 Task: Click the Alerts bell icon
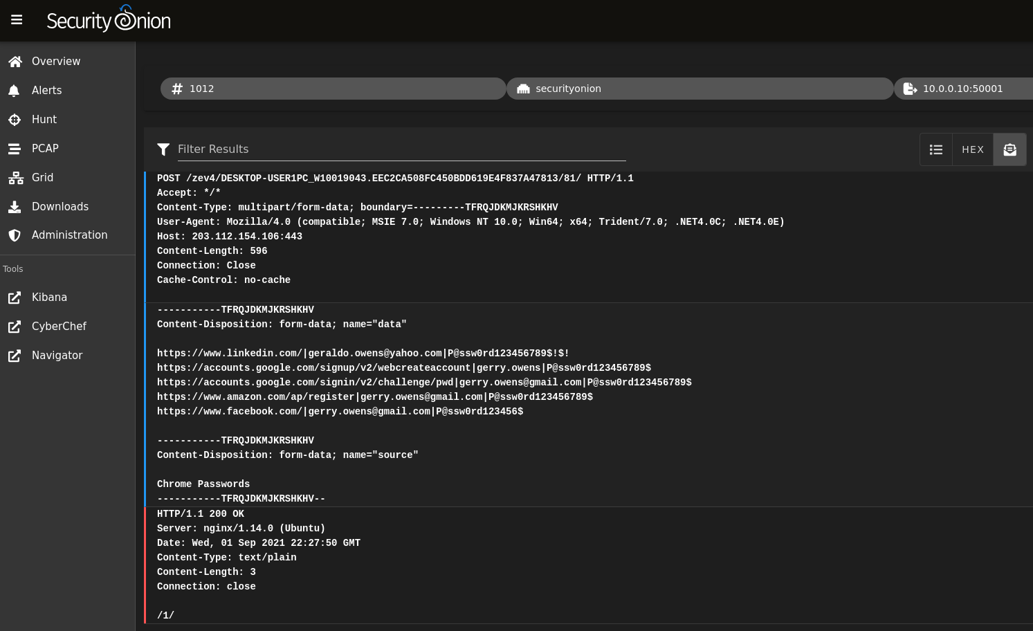14,91
